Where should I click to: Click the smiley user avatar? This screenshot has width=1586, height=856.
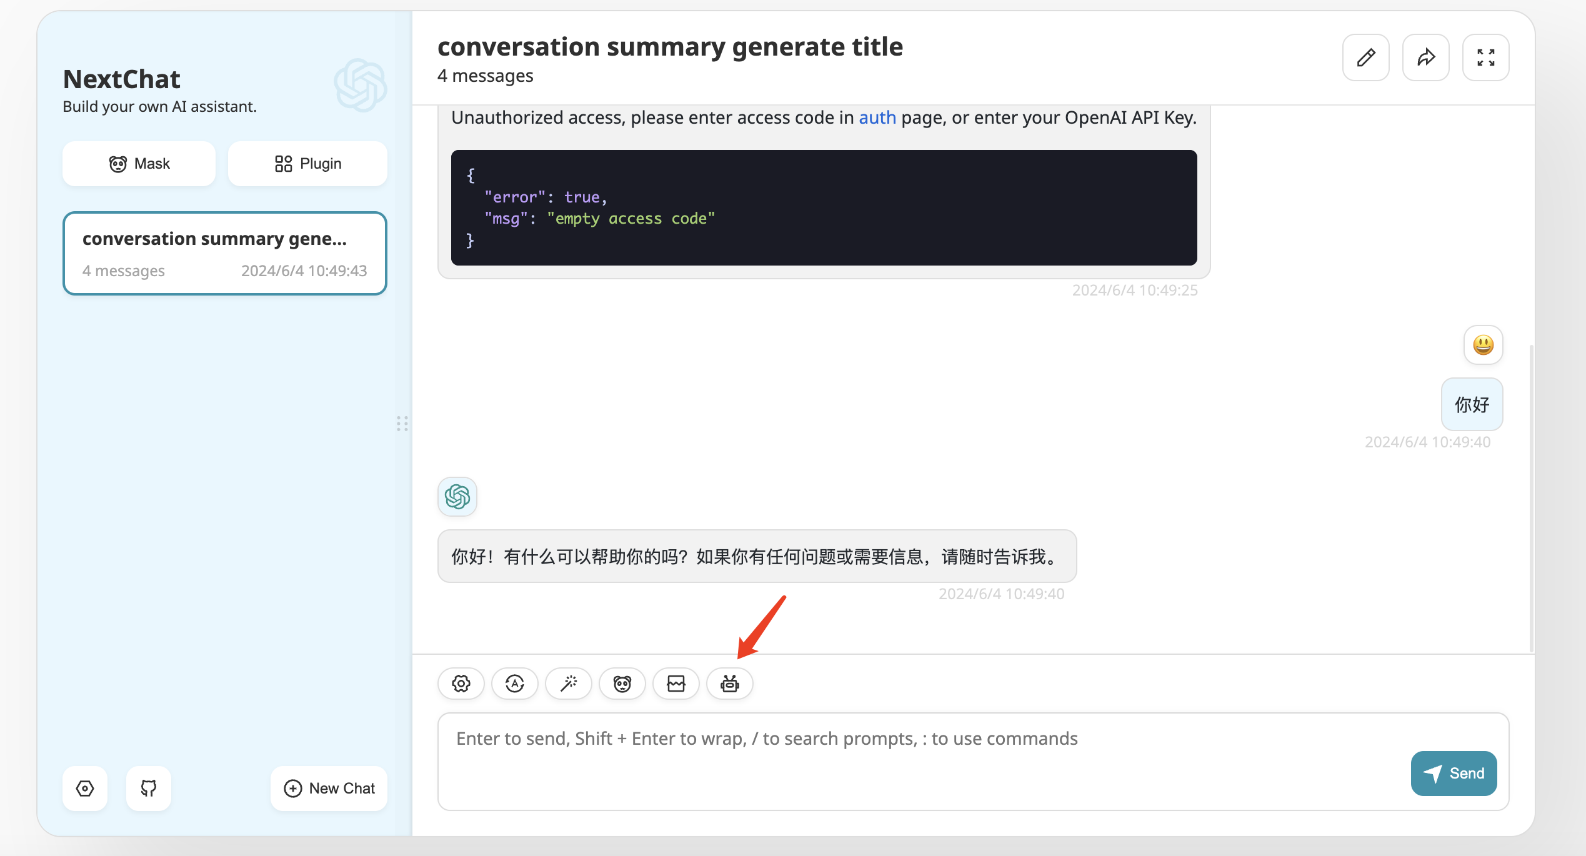[1484, 345]
